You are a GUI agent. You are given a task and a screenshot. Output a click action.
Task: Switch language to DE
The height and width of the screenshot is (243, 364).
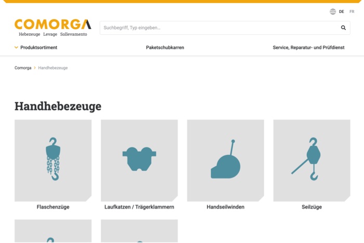pos(342,11)
